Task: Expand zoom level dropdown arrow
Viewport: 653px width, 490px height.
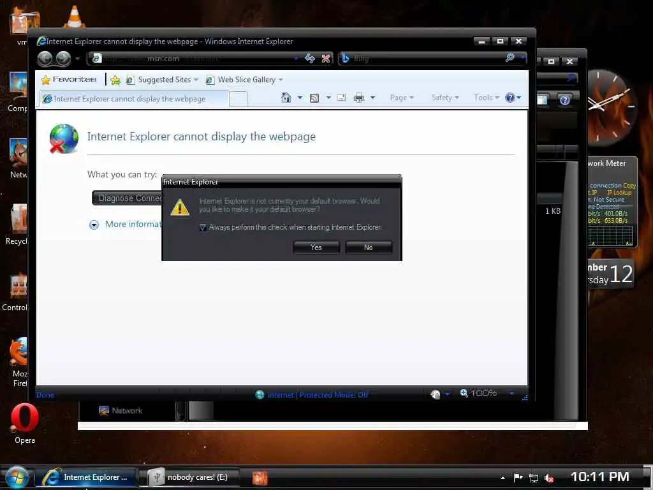Action: 512,393
